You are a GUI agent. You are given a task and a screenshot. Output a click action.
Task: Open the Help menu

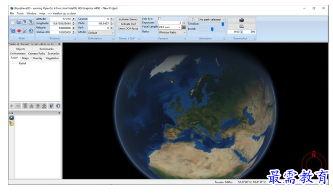pos(42,13)
